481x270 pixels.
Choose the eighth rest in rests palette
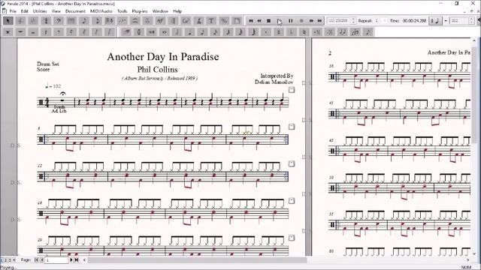[59, 31]
